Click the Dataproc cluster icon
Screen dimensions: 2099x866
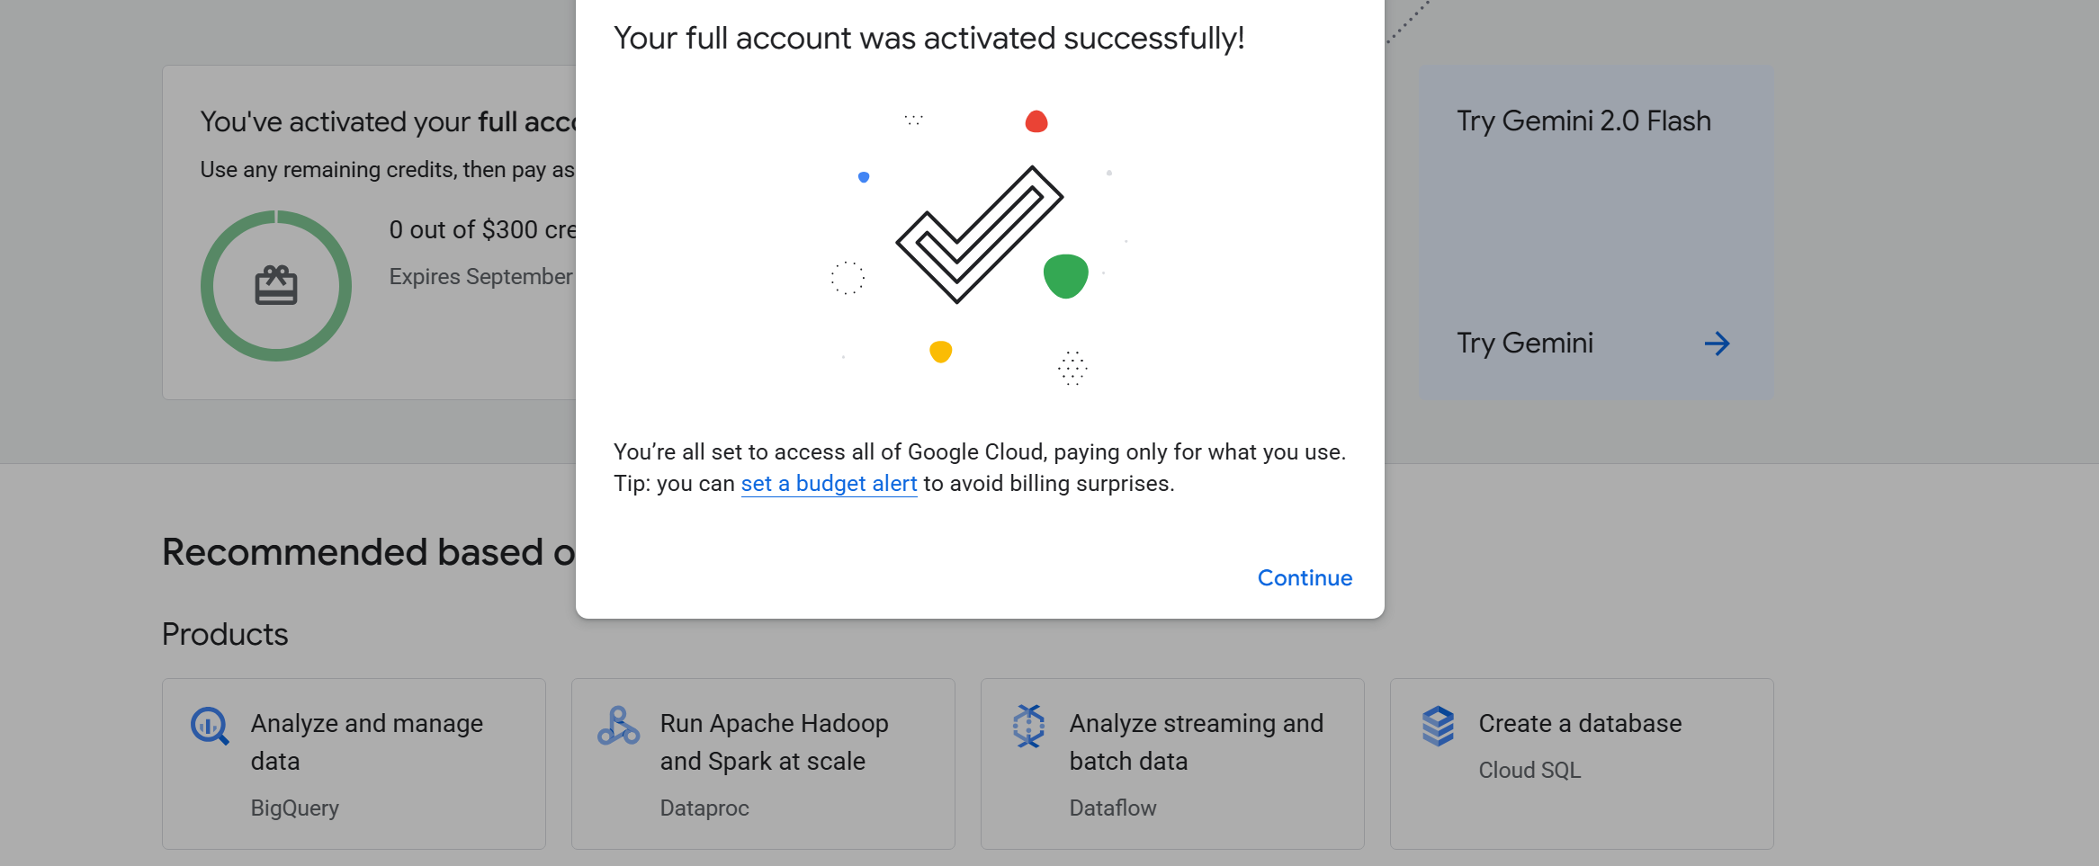click(618, 726)
